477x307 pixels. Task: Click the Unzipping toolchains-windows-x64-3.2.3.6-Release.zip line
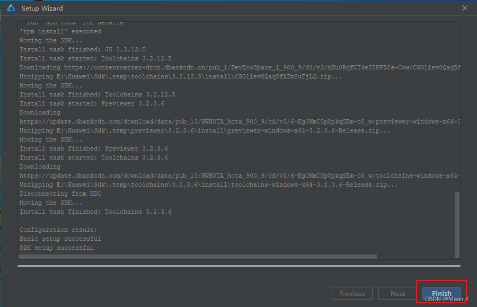(x=208, y=185)
